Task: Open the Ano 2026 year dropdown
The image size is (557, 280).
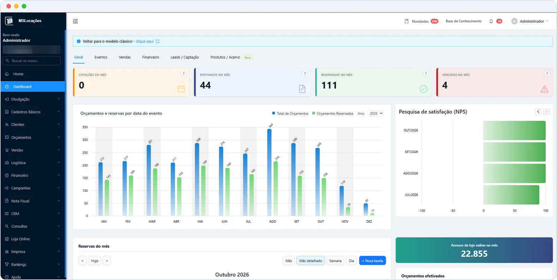Action: tap(376, 113)
